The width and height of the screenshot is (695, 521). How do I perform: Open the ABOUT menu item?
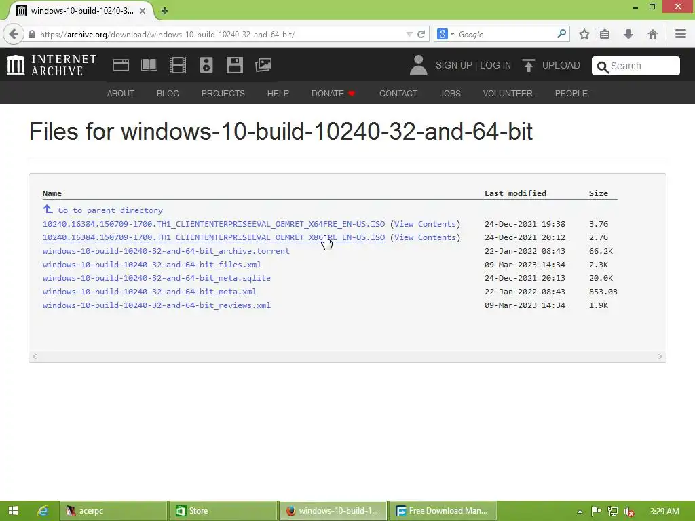(x=121, y=94)
